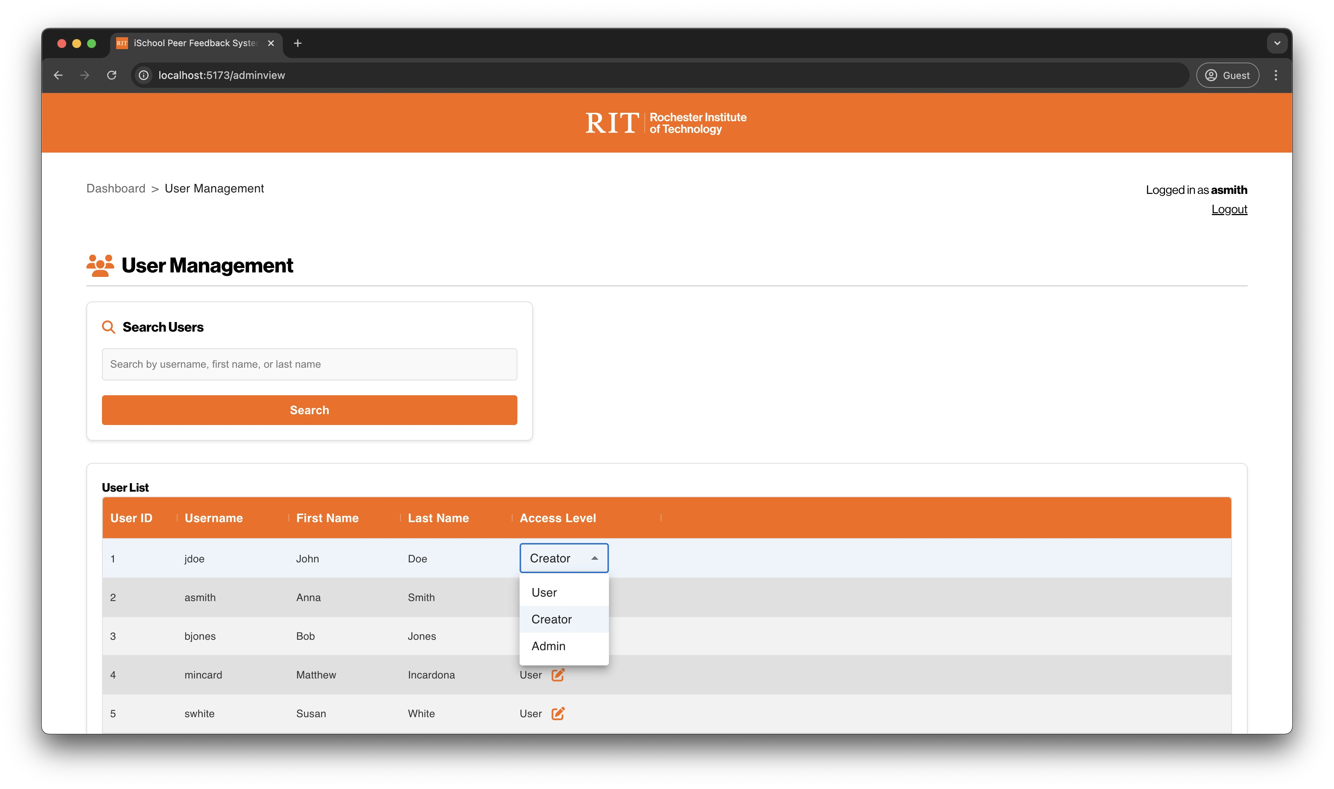The image size is (1334, 789).
Task: Click the edit icon in swhite's row
Action: tap(557, 713)
